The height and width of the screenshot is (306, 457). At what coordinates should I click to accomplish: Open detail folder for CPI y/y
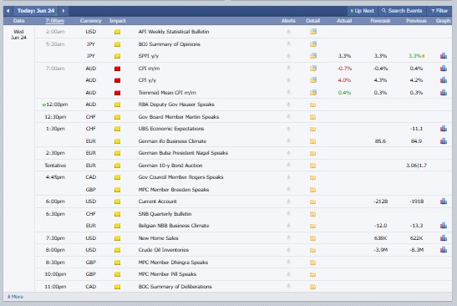coord(313,80)
